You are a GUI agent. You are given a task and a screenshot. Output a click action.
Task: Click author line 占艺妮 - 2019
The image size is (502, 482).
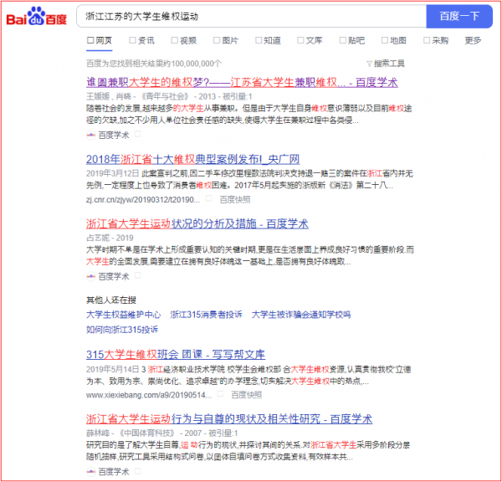[x=110, y=238]
